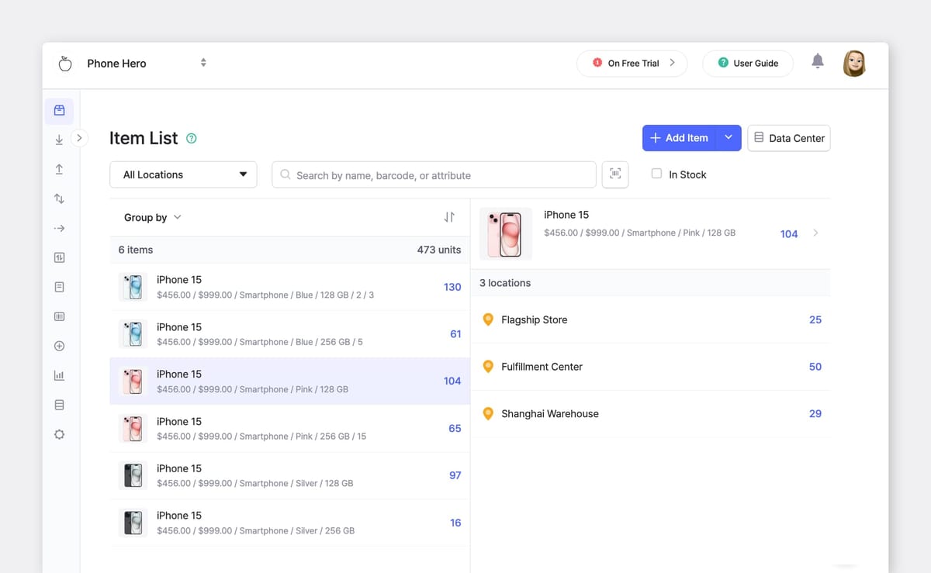Screen dimensions: 931x573
Task: Click Blue 128 GB iPhone thumbnail
Action: (x=133, y=287)
